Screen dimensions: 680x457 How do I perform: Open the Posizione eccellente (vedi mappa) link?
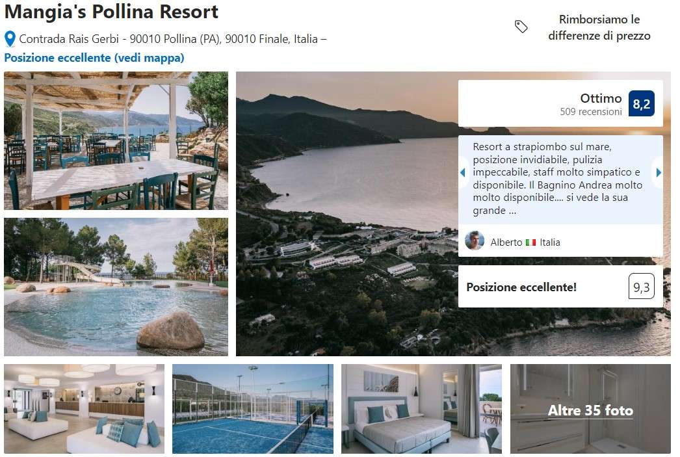click(94, 58)
